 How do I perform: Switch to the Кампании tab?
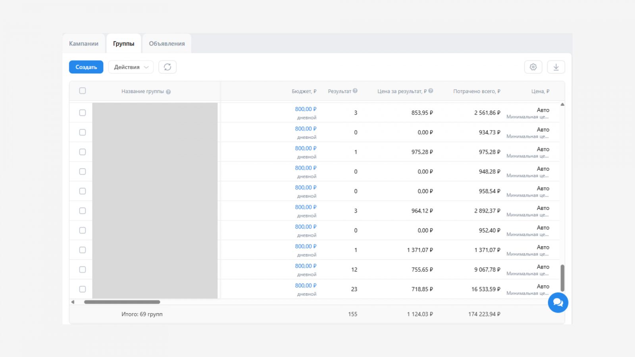point(84,44)
